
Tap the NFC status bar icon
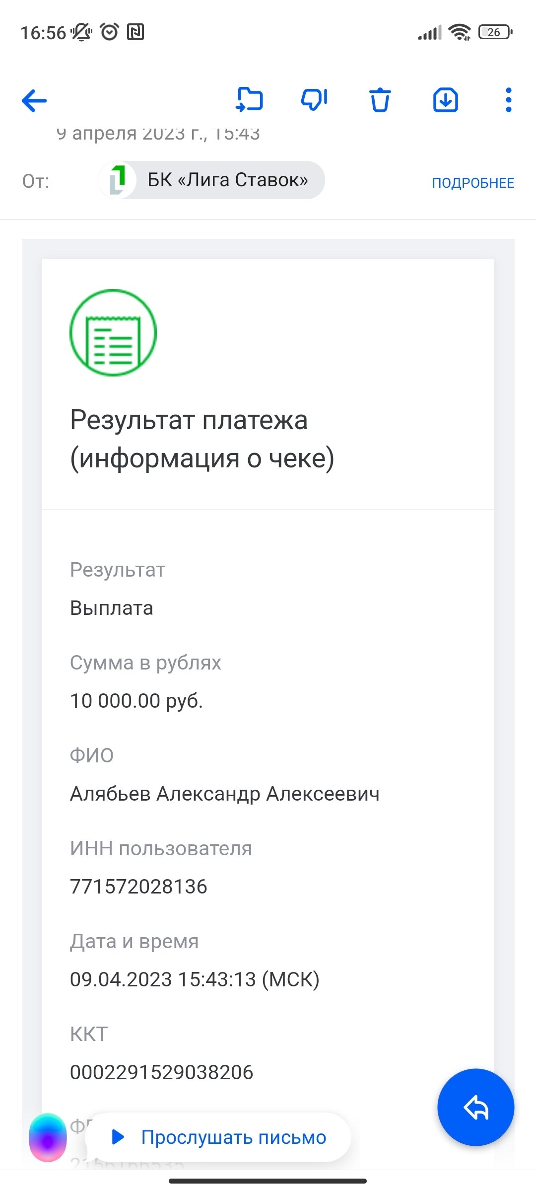coord(135,32)
